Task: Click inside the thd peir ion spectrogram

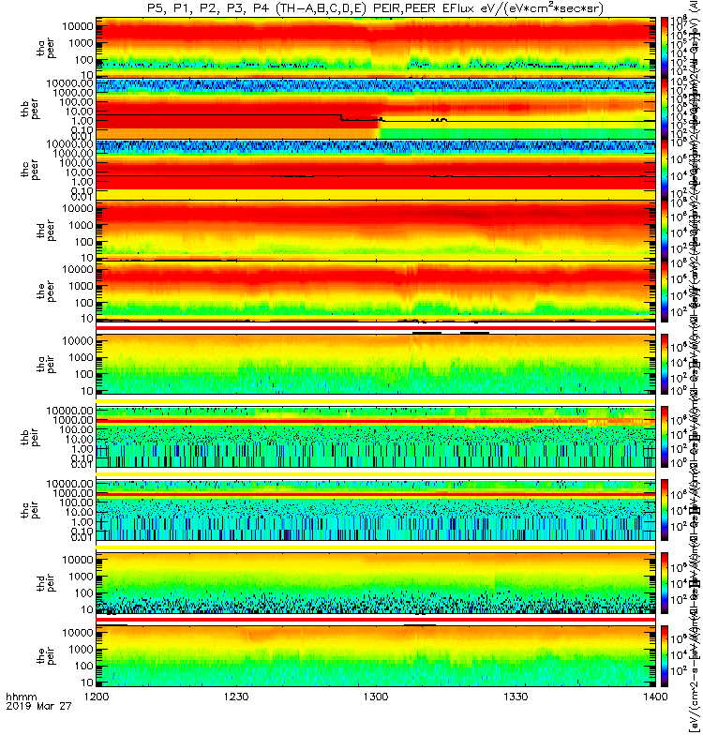Action: pyautogui.click(x=376, y=583)
